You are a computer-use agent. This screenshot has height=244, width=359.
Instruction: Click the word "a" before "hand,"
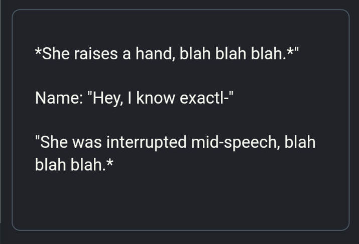click(x=127, y=54)
